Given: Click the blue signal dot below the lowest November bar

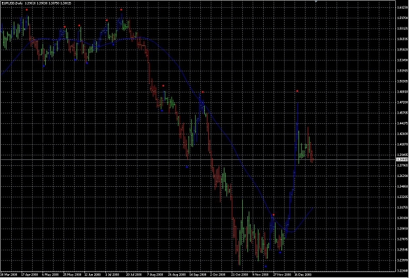Looking at the screenshot, I should pos(266,266).
